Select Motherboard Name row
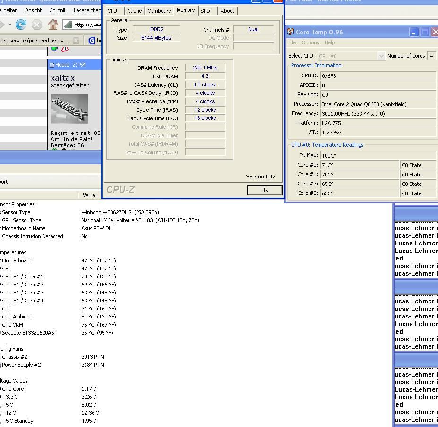 pos(56,228)
